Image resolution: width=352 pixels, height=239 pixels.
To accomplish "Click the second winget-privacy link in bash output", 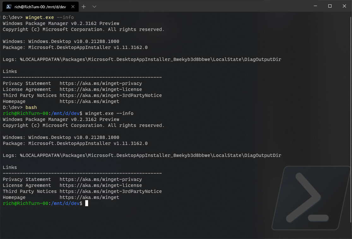I will [100, 179].
